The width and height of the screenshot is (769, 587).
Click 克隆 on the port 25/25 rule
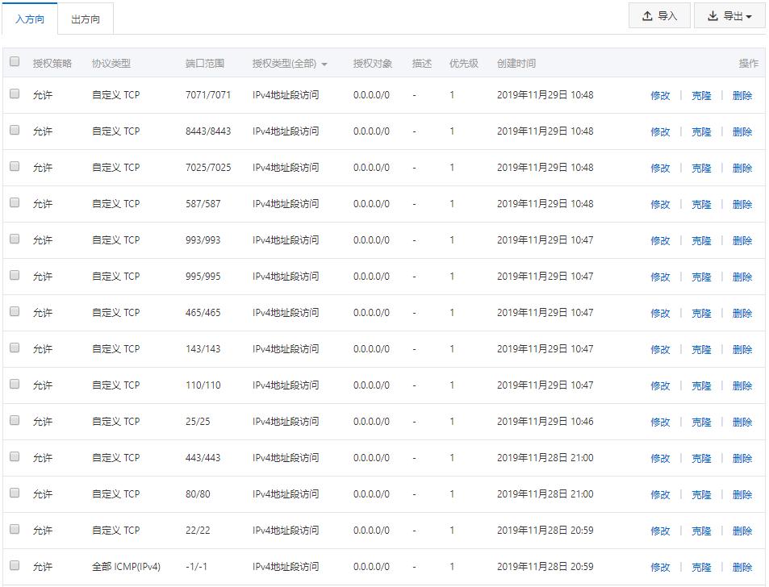(700, 422)
